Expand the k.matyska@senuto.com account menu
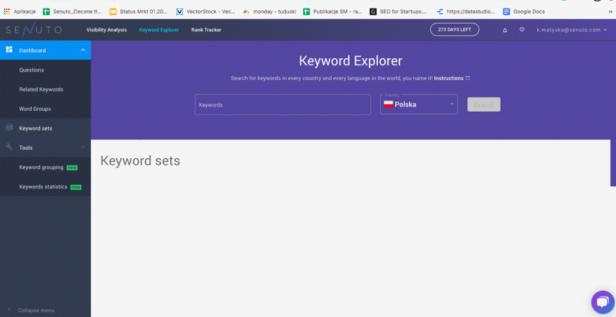 (x=571, y=30)
